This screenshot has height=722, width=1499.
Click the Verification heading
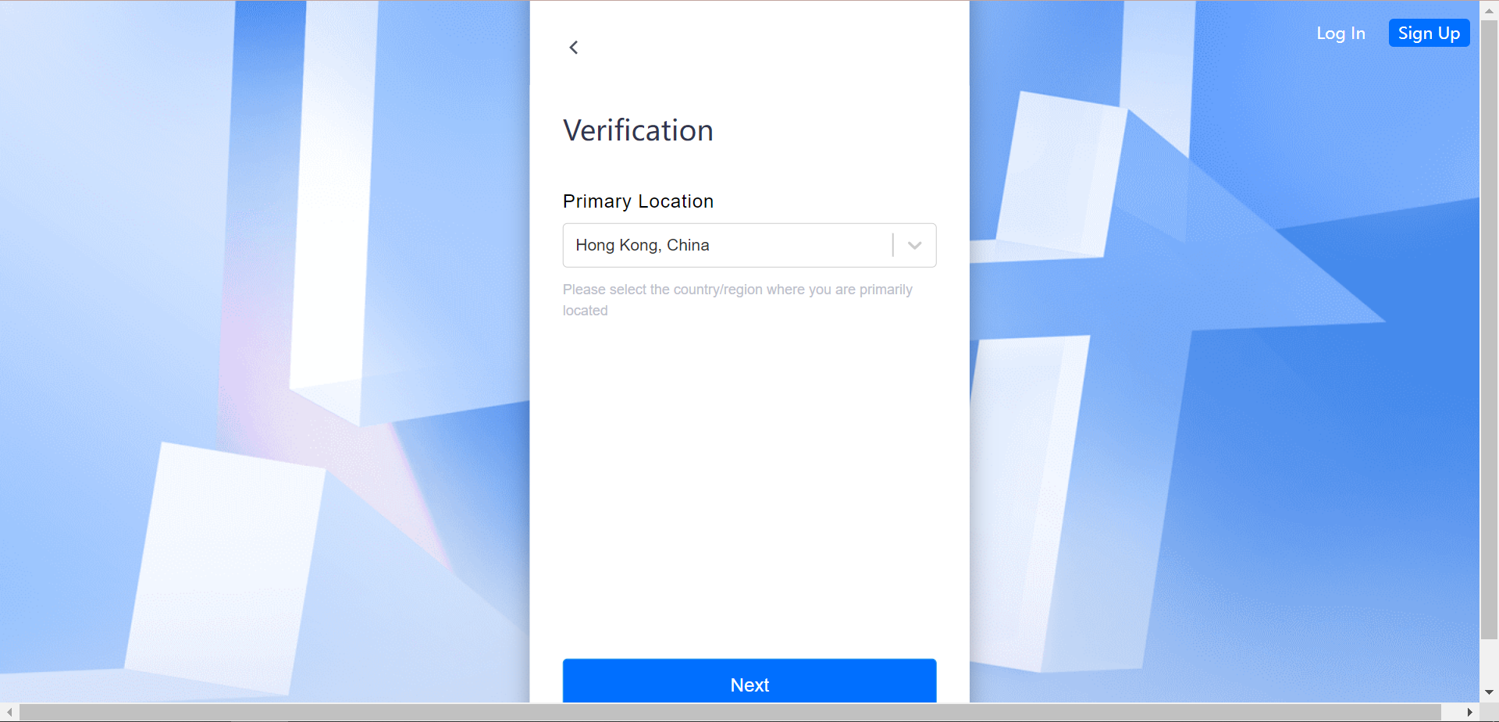(638, 130)
